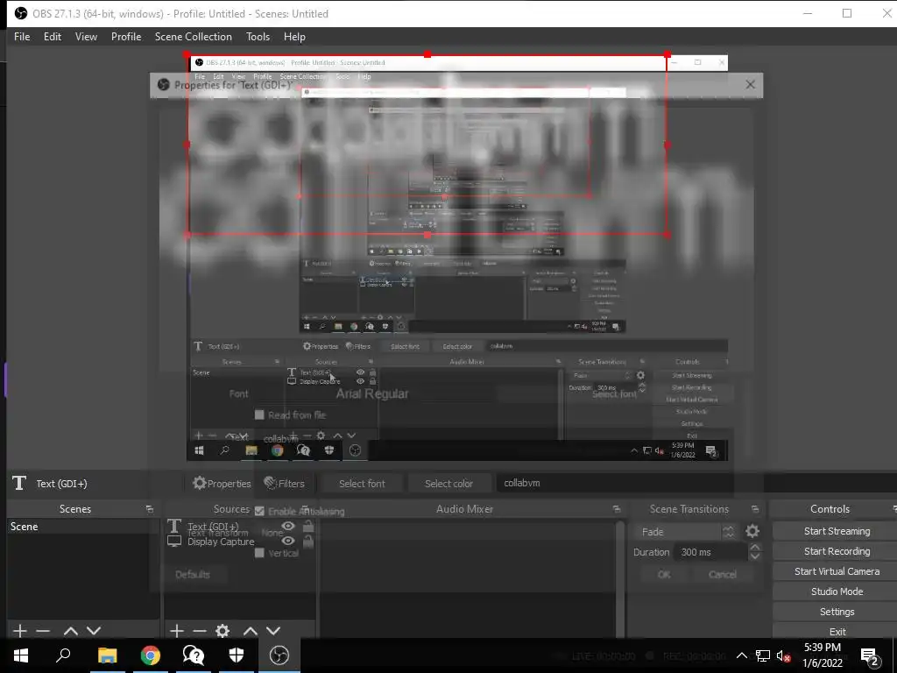Viewport: 897px width, 673px height.
Task: Click Start Virtual Camera
Action: point(837,571)
